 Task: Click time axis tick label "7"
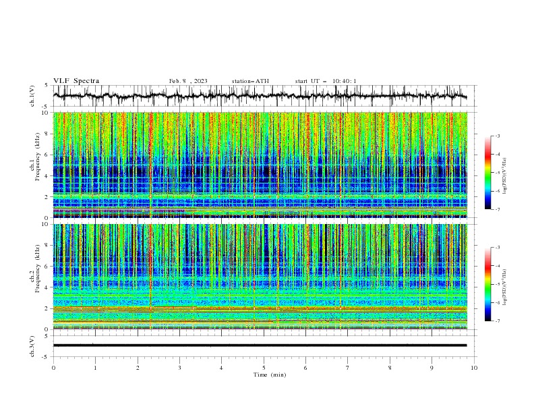tap(348, 368)
